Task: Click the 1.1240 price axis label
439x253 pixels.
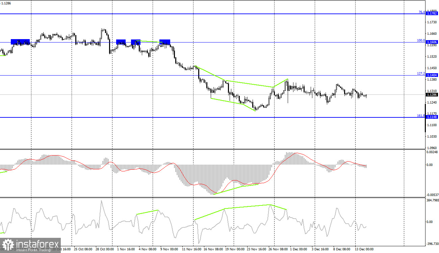Action: pos(432,102)
